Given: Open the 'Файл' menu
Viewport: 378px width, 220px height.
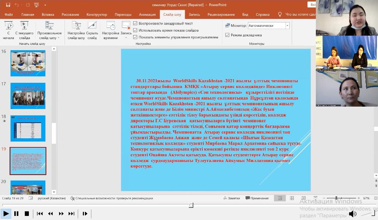Looking at the screenshot, I should tap(9, 15).
